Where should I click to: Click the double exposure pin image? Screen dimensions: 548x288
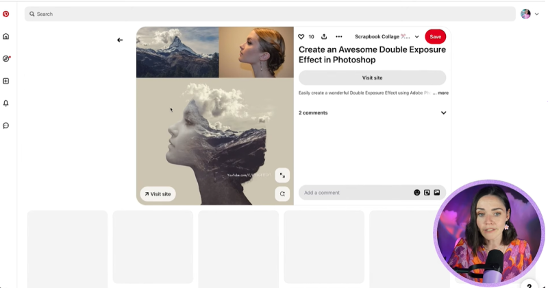point(215,116)
